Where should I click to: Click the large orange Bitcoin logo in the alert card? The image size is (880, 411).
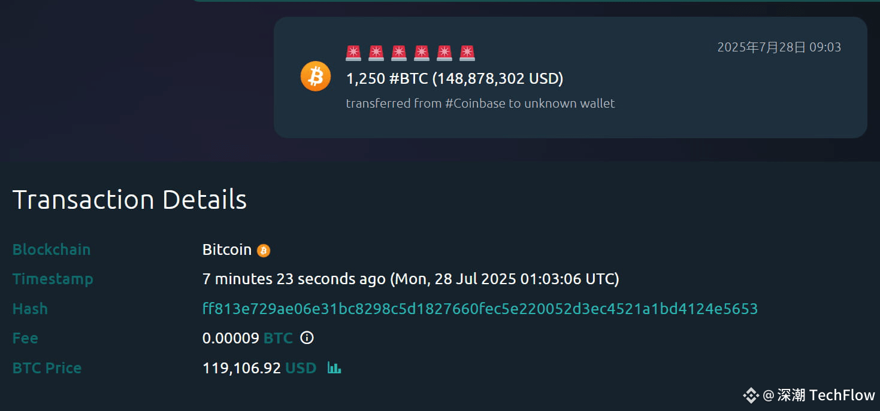click(316, 77)
